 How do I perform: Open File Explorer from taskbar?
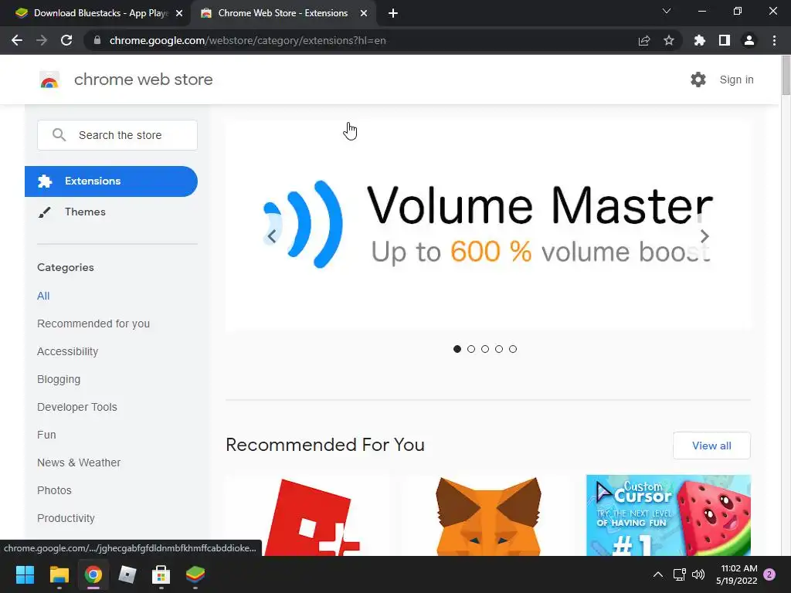coord(59,574)
